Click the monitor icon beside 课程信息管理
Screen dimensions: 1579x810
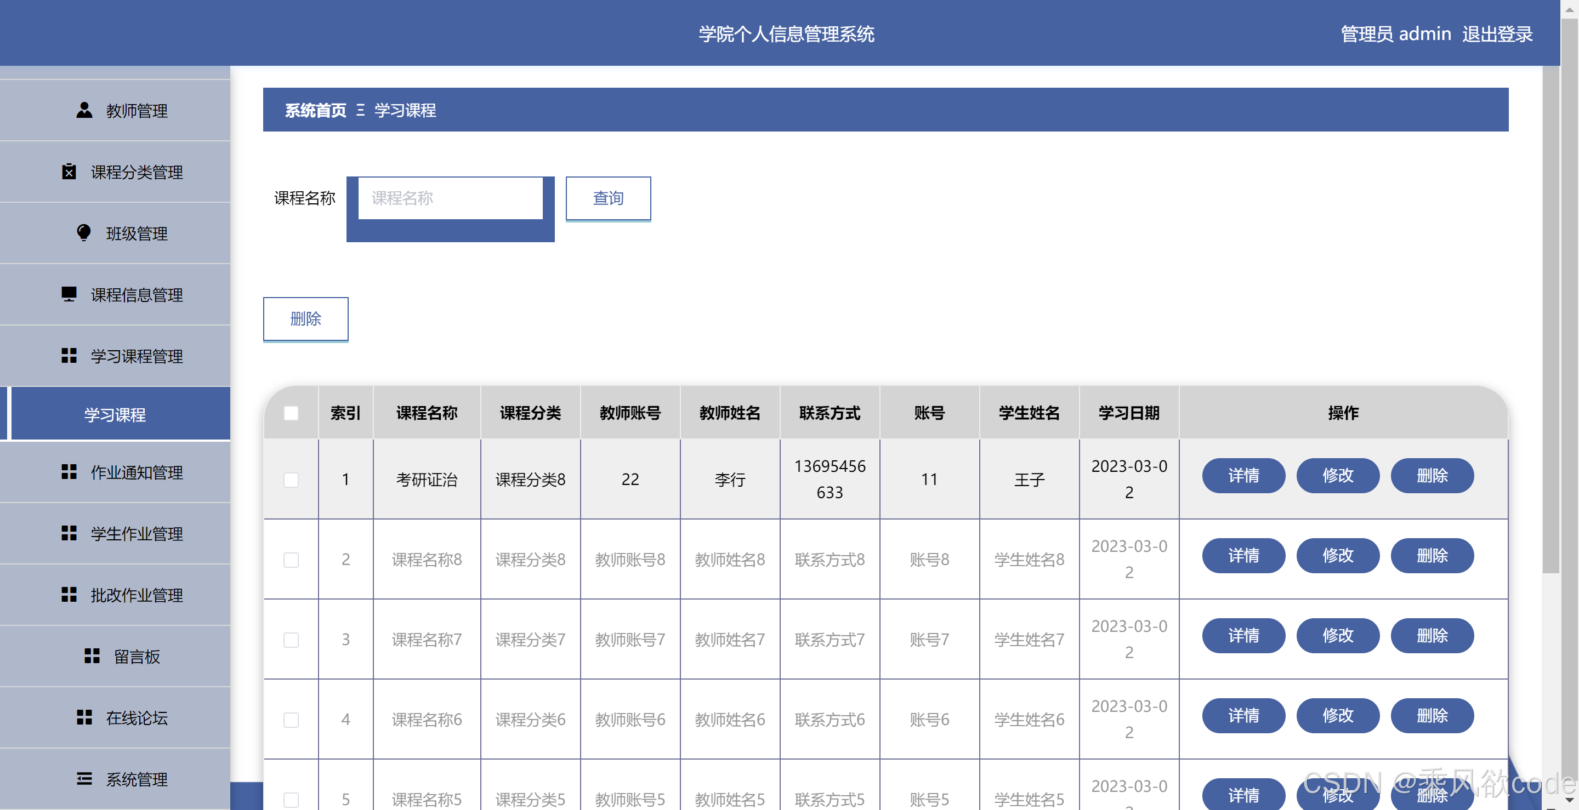[x=69, y=294]
